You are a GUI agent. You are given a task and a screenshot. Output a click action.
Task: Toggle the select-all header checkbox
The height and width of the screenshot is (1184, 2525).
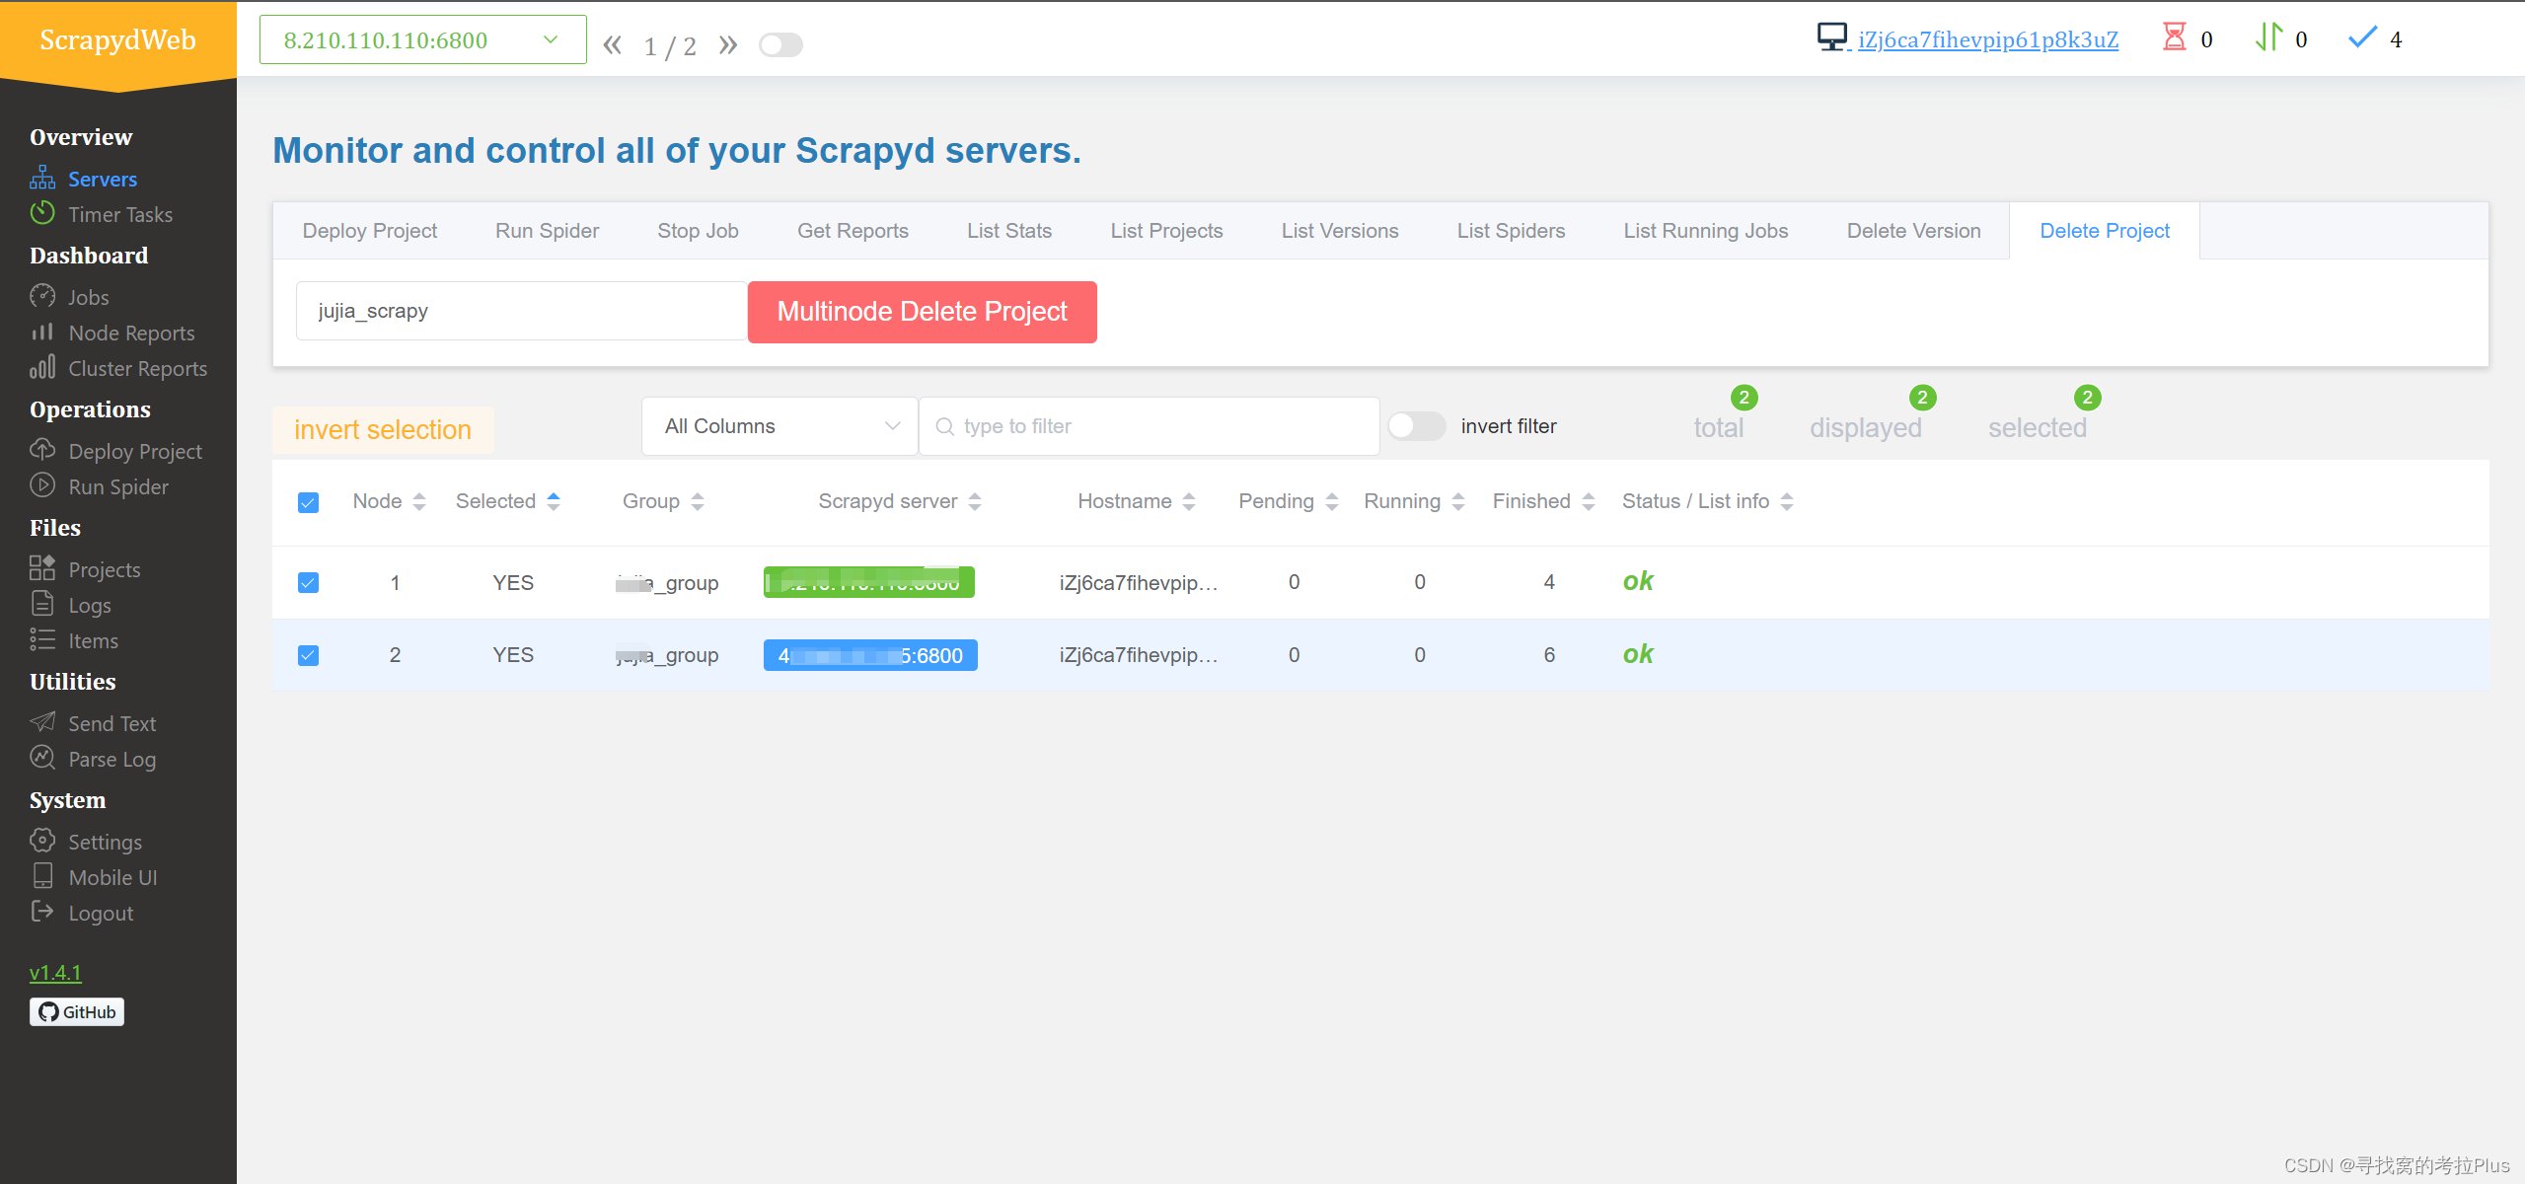point(308,502)
